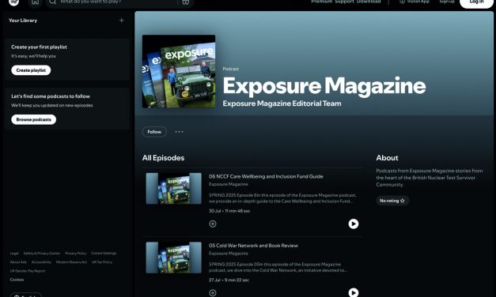Open thumbnail of episode 05 Cold War Network
Image resolution: width=496 pixels, height=297 pixels.
[174, 258]
